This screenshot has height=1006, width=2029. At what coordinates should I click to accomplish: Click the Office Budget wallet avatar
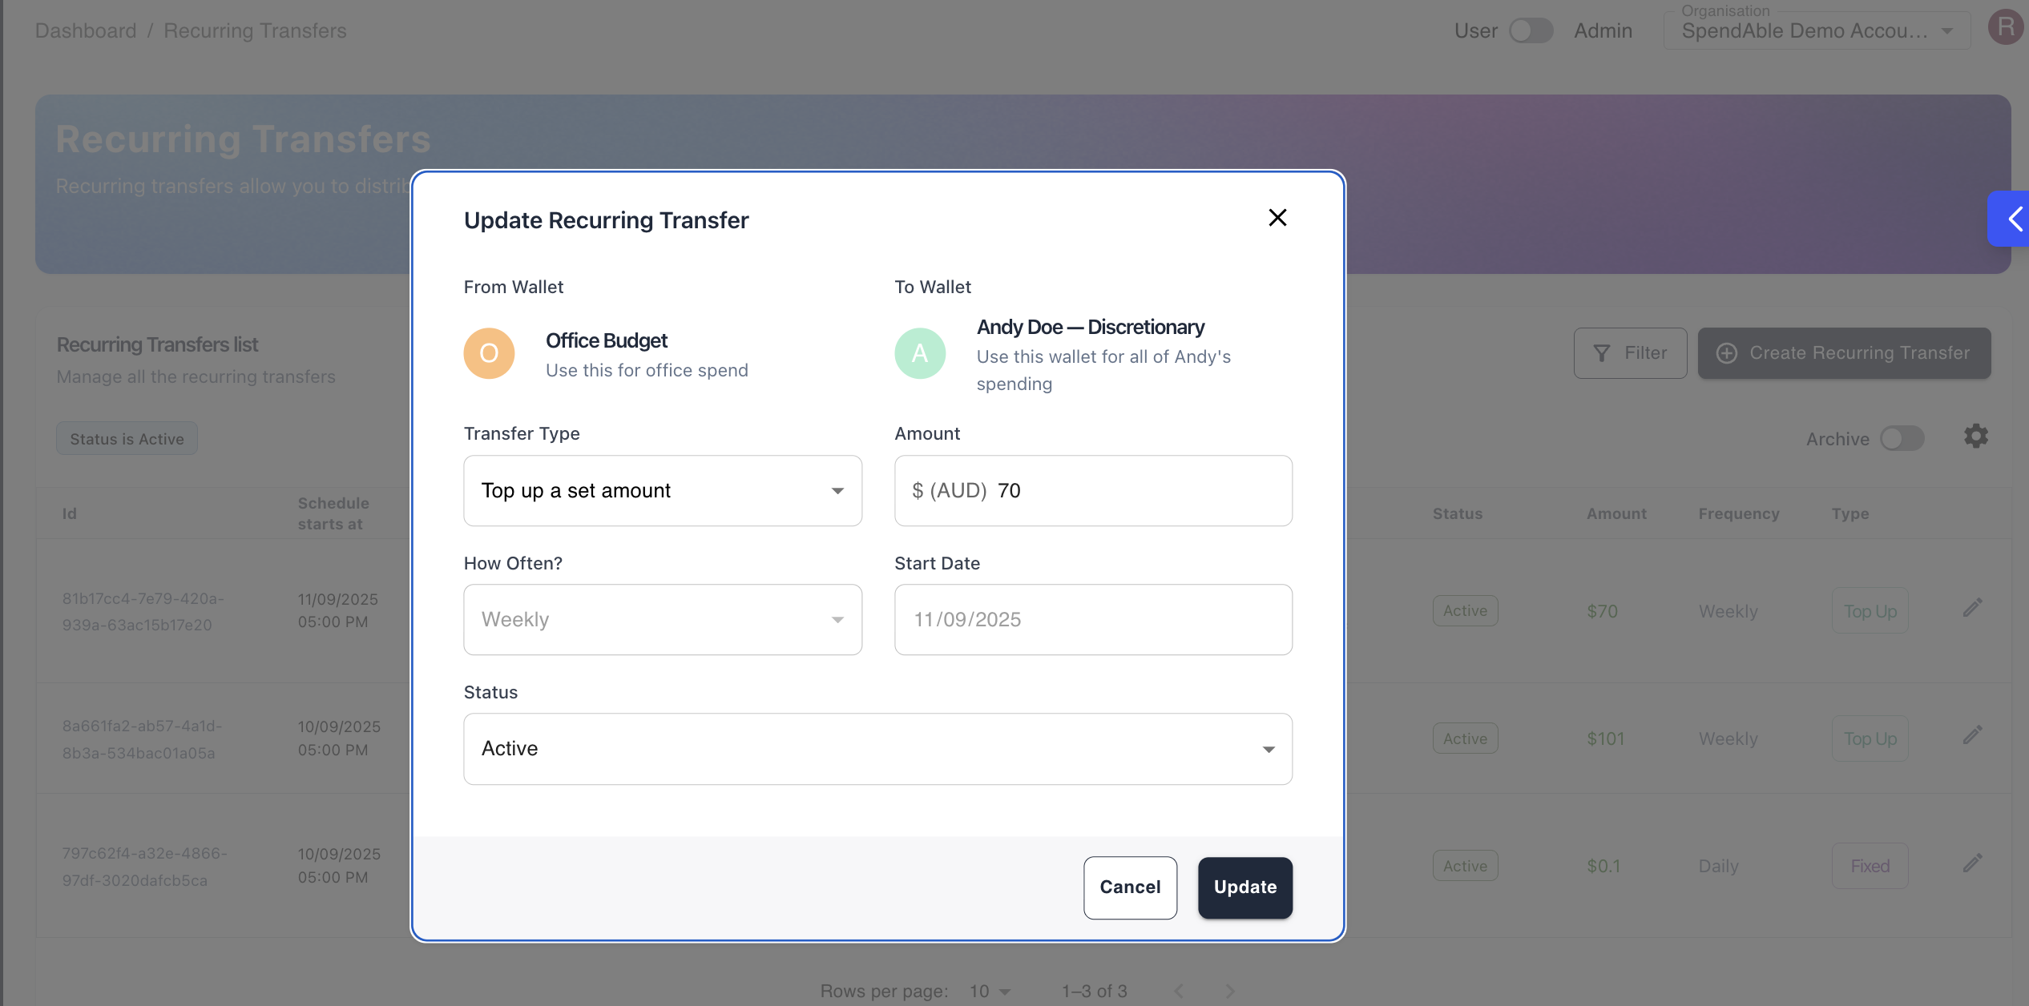click(489, 353)
